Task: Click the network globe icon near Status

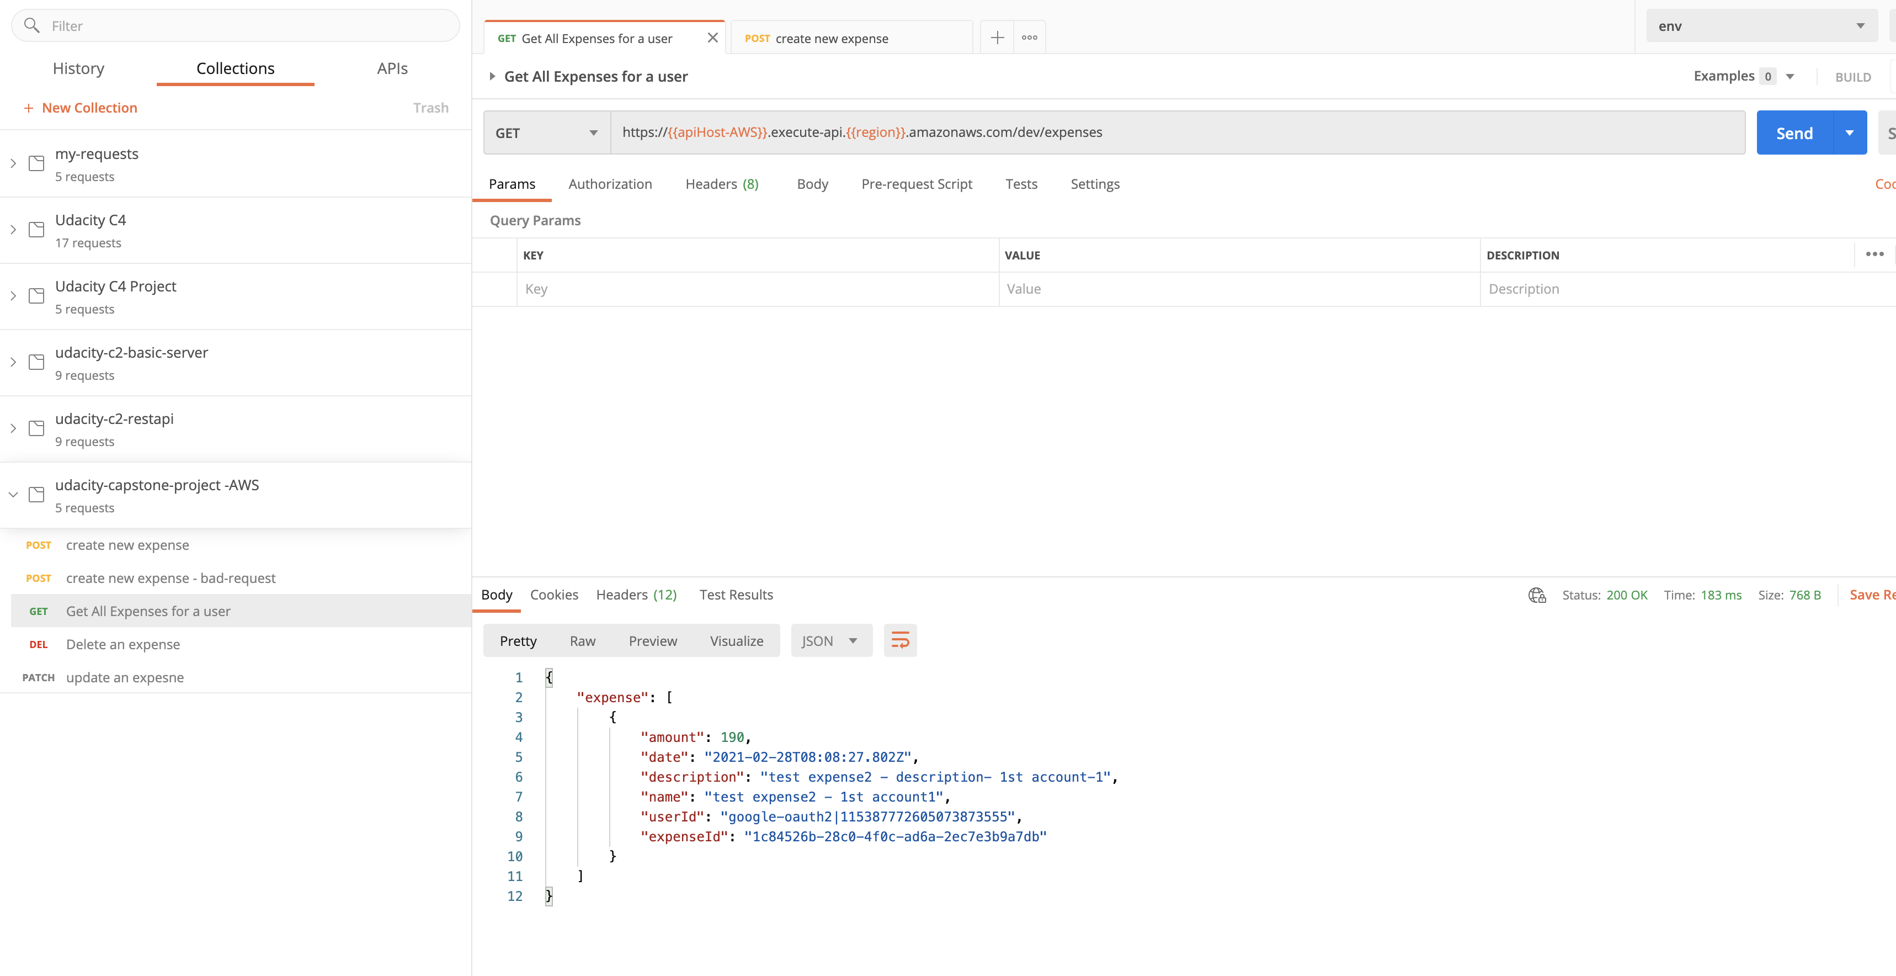Action: [x=1537, y=595]
